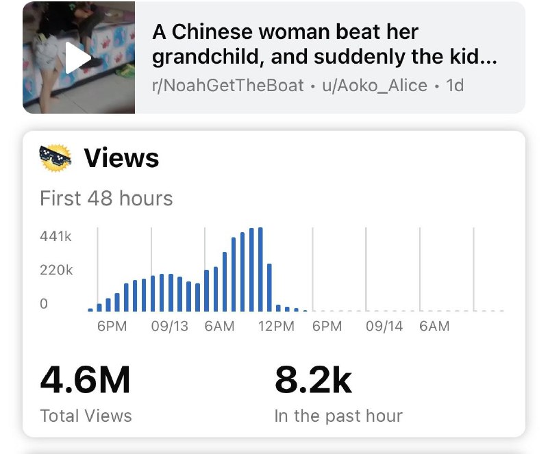The height and width of the screenshot is (454, 548).
Task: Click the Views heading
Action: tap(121, 157)
